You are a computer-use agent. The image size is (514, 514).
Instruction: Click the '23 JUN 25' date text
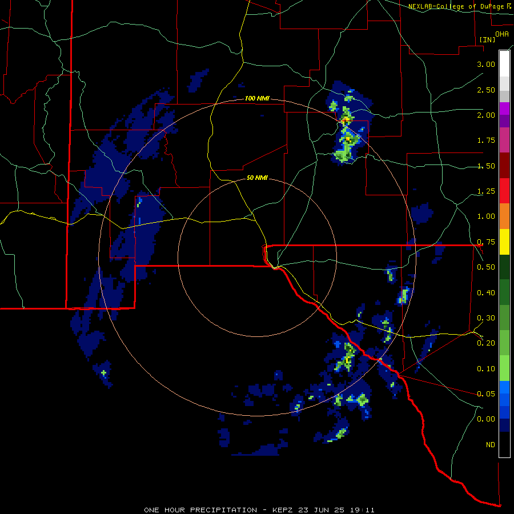point(322,510)
